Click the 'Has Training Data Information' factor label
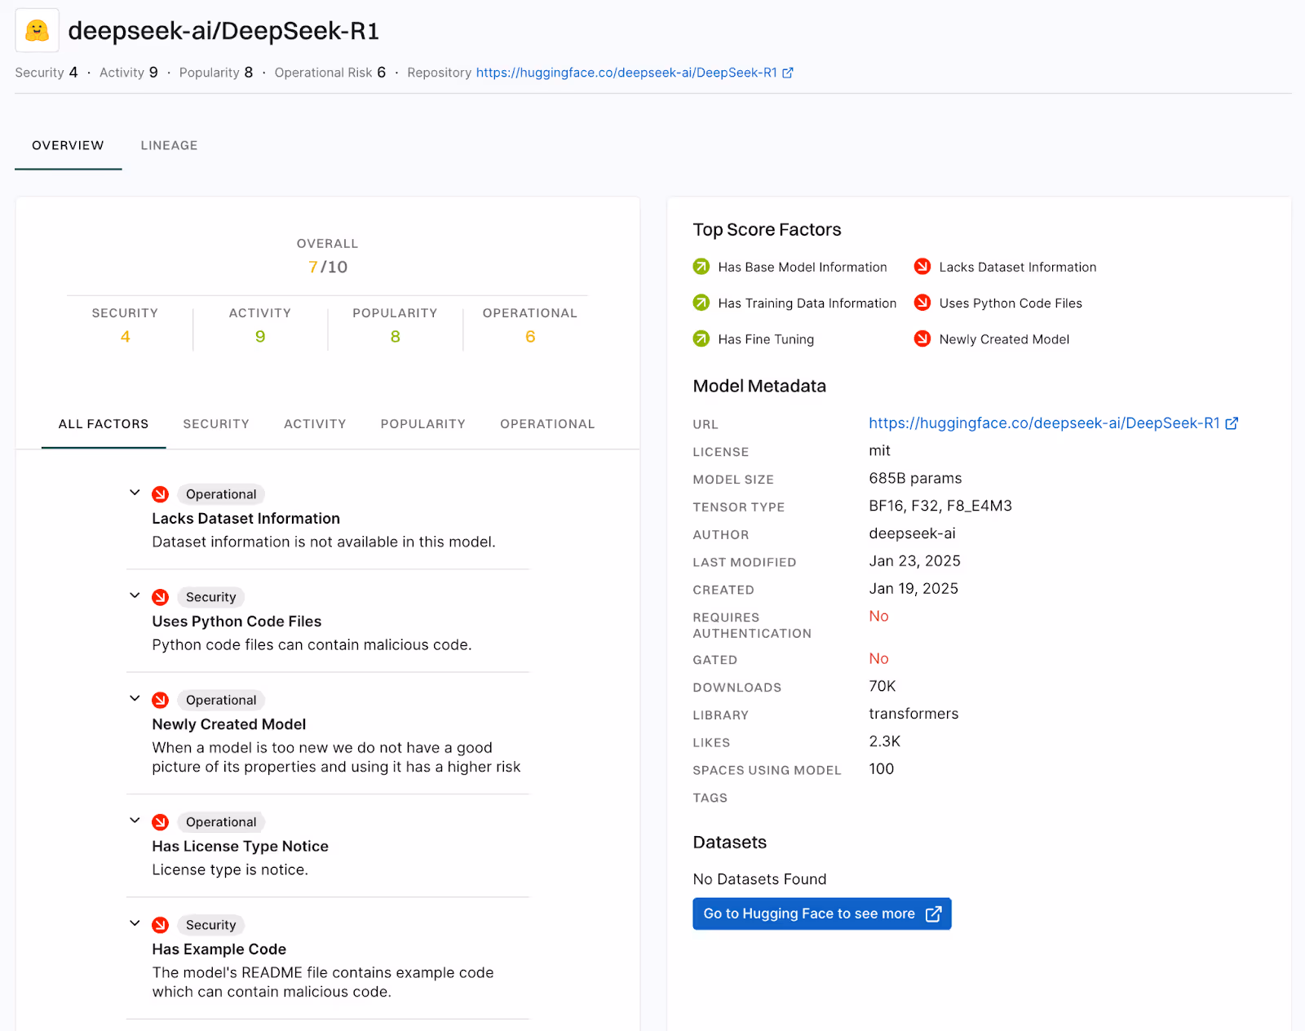 807,303
